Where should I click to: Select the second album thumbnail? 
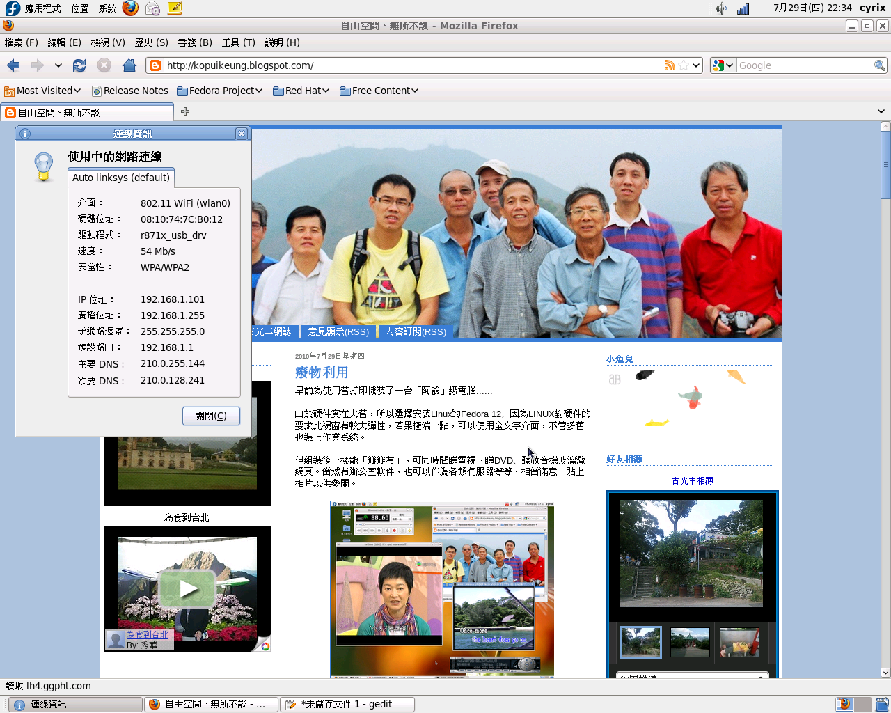tap(690, 642)
